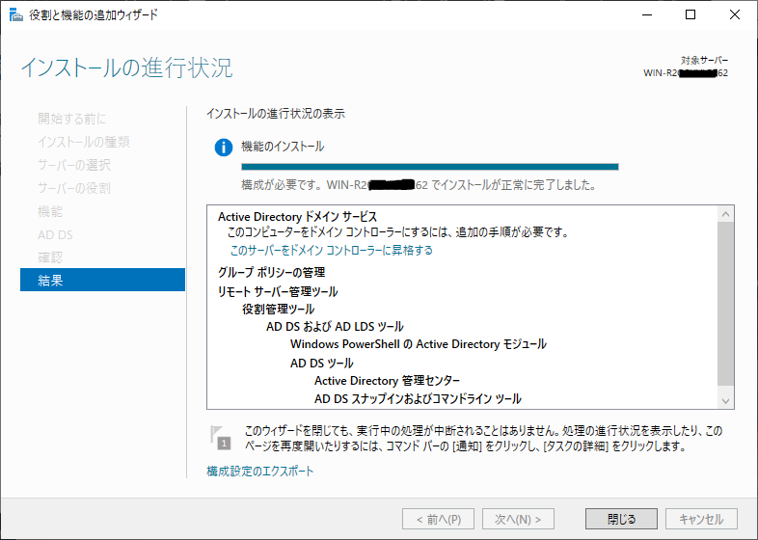Click このサーバーをドメイン コントローラーに昇格する link
The width and height of the screenshot is (758, 540).
[x=331, y=250]
